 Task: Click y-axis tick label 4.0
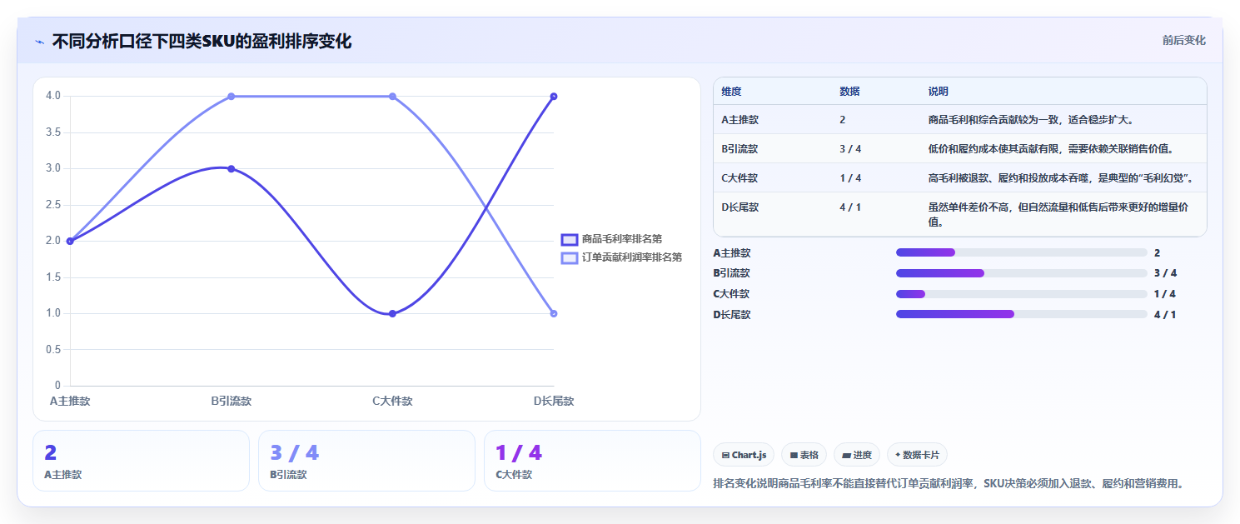coord(53,96)
